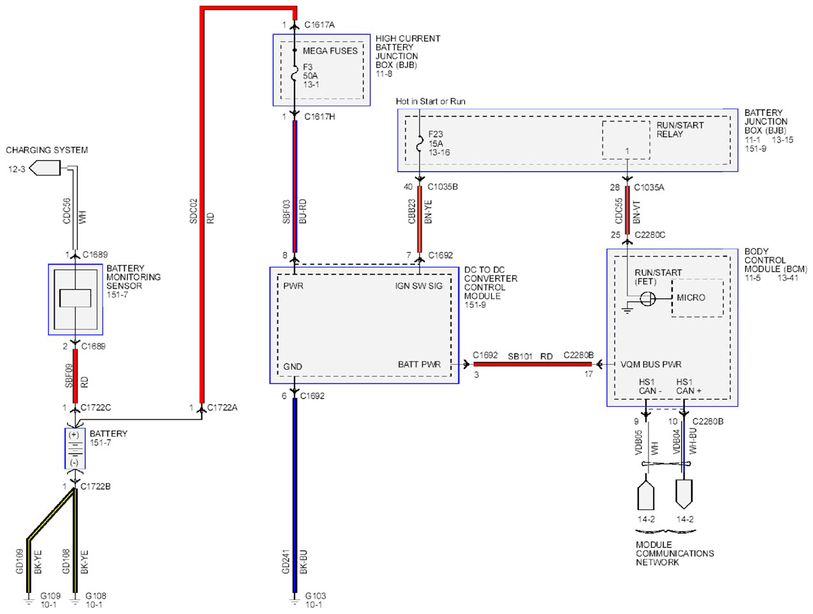This screenshot has width=813, height=614.
Task: Select the C1722C connector label
Action: (x=96, y=407)
